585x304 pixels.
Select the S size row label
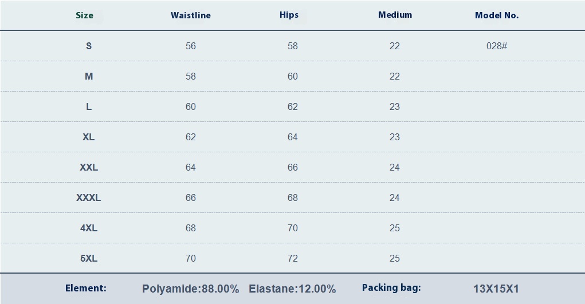tap(89, 46)
